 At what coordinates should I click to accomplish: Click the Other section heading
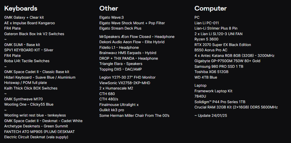109,8
